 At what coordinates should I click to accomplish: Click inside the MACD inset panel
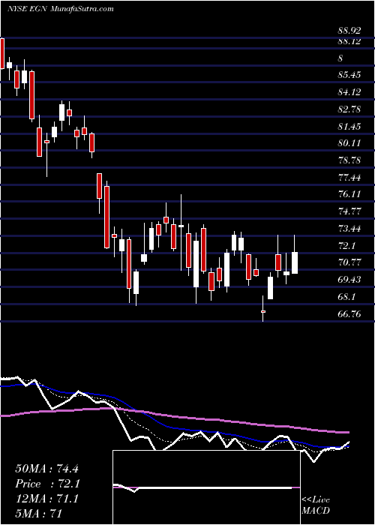[206, 487]
